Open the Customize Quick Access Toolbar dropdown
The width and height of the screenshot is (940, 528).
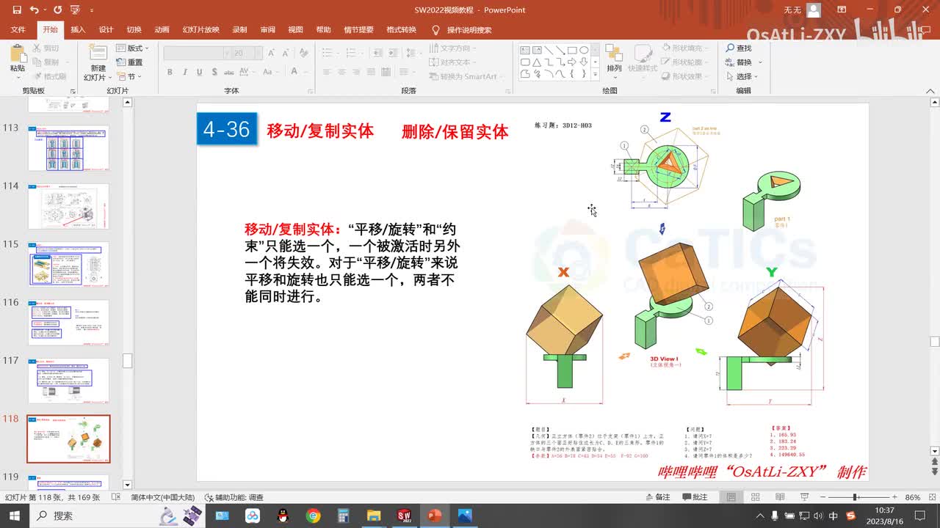click(x=91, y=10)
